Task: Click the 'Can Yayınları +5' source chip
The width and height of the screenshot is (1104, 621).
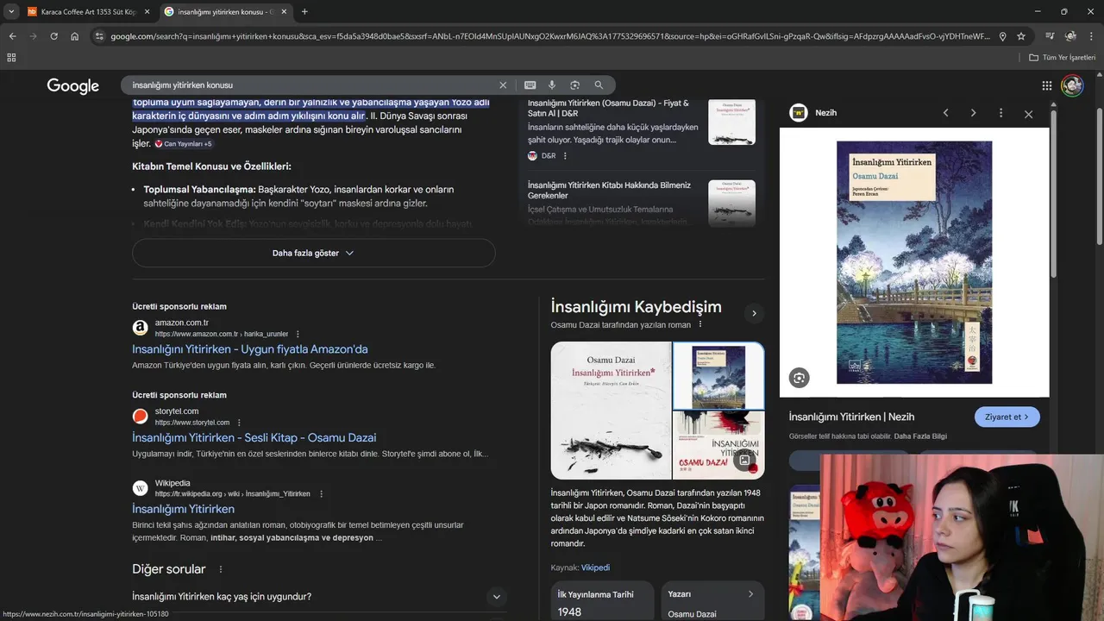Action: [183, 144]
